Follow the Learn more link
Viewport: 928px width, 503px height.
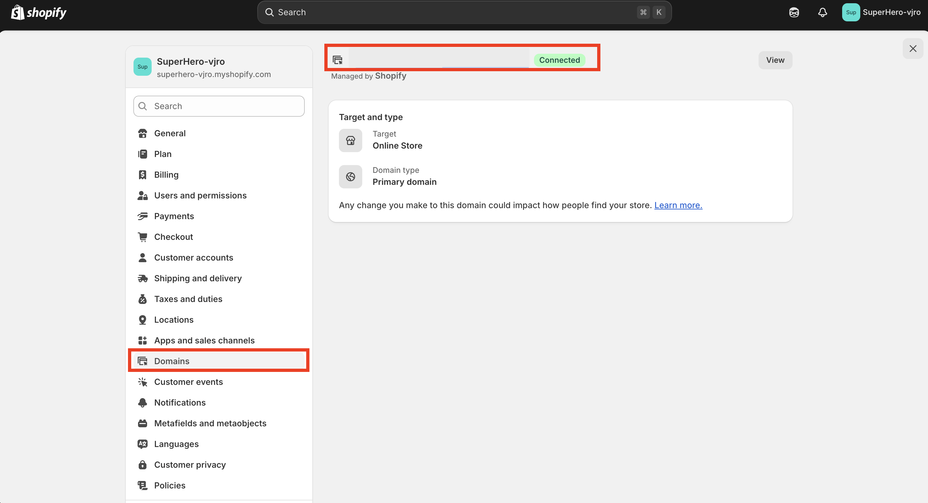(x=678, y=205)
